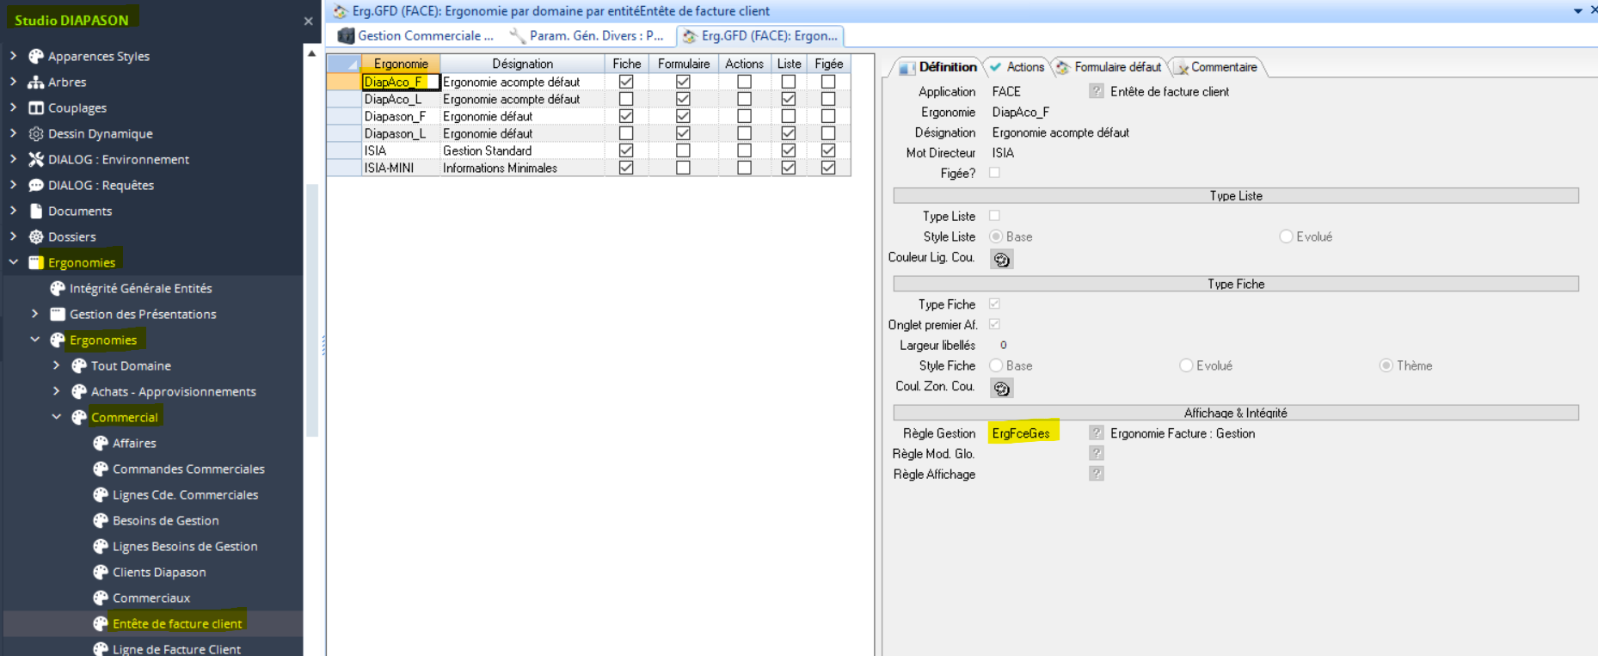The width and height of the screenshot is (1598, 656).
Task: Switch to the Actions tab
Action: pyautogui.click(x=1017, y=67)
